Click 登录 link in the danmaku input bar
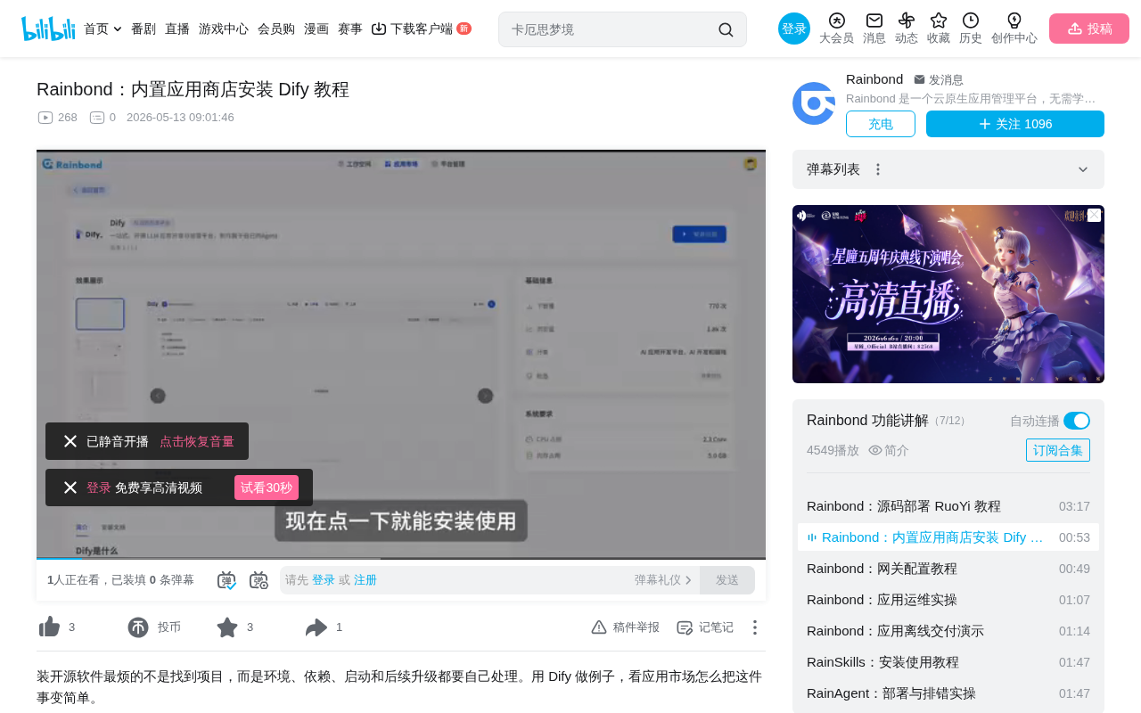Image resolution: width=1141 pixels, height=713 pixels. (x=324, y=580)
